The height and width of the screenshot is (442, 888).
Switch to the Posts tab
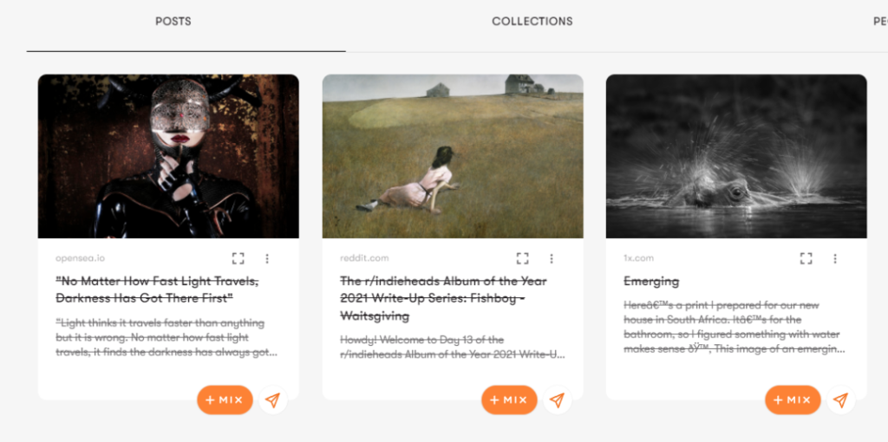[173, 22]
